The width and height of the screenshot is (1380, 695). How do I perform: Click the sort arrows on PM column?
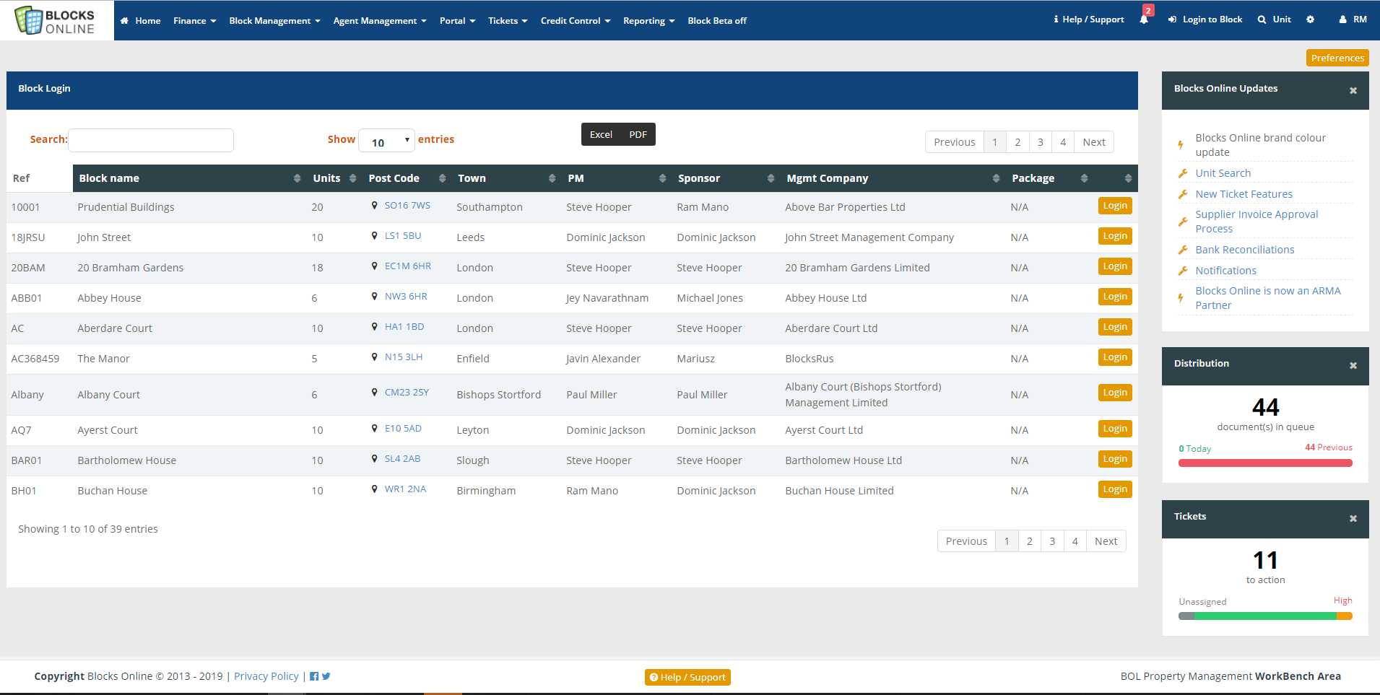point(662,178)
